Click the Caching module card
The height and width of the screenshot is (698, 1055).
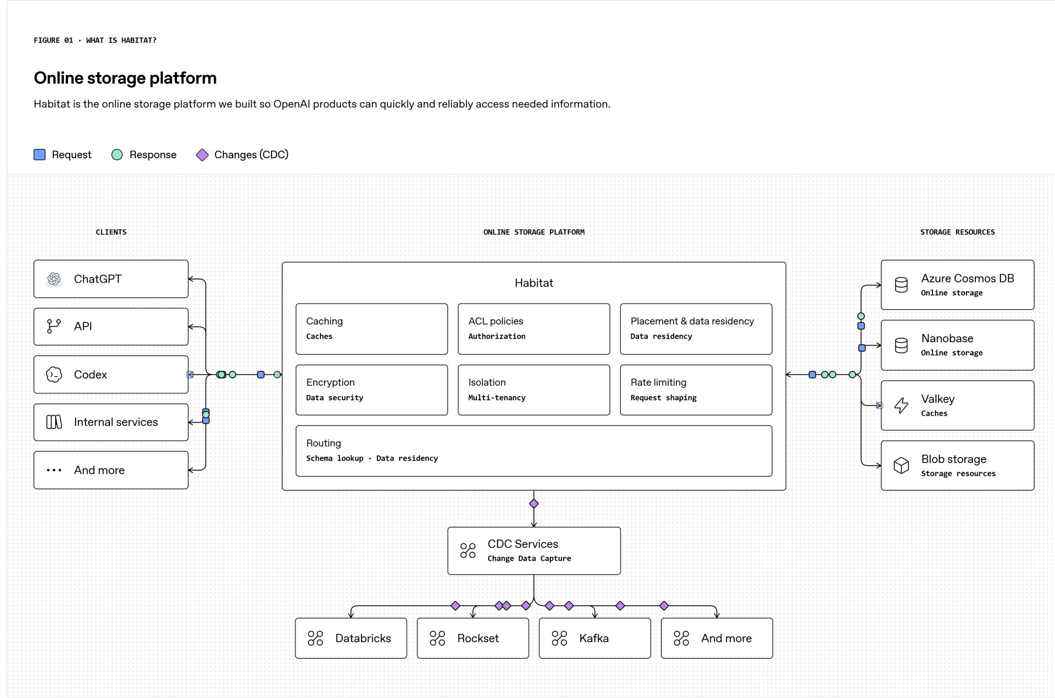[x=372, y=329]
